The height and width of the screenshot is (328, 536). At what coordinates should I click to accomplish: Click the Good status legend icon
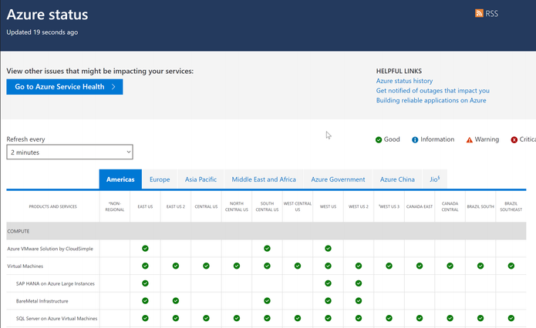click(x=379, y=139)
